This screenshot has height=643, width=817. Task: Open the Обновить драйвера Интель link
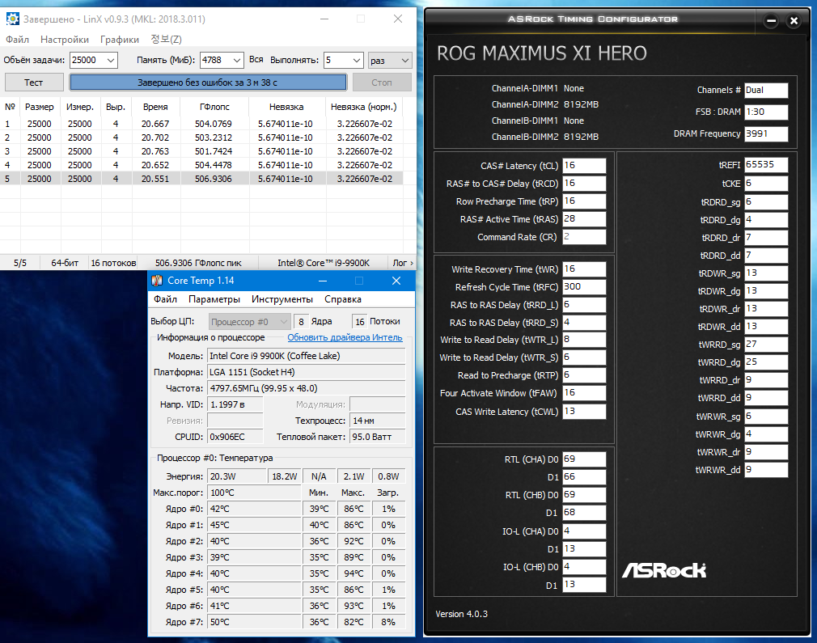tap(345, 337)
